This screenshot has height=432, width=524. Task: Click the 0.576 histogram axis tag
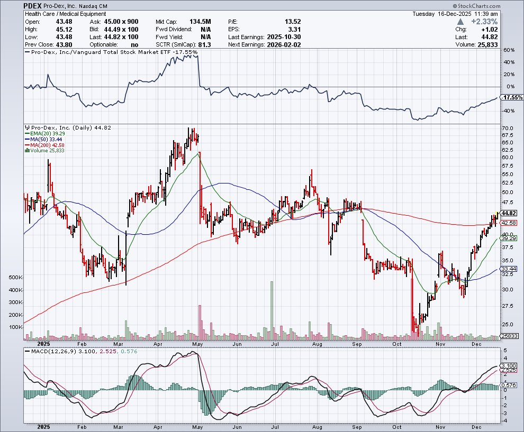pyautogui.click(x=509, y=385)
